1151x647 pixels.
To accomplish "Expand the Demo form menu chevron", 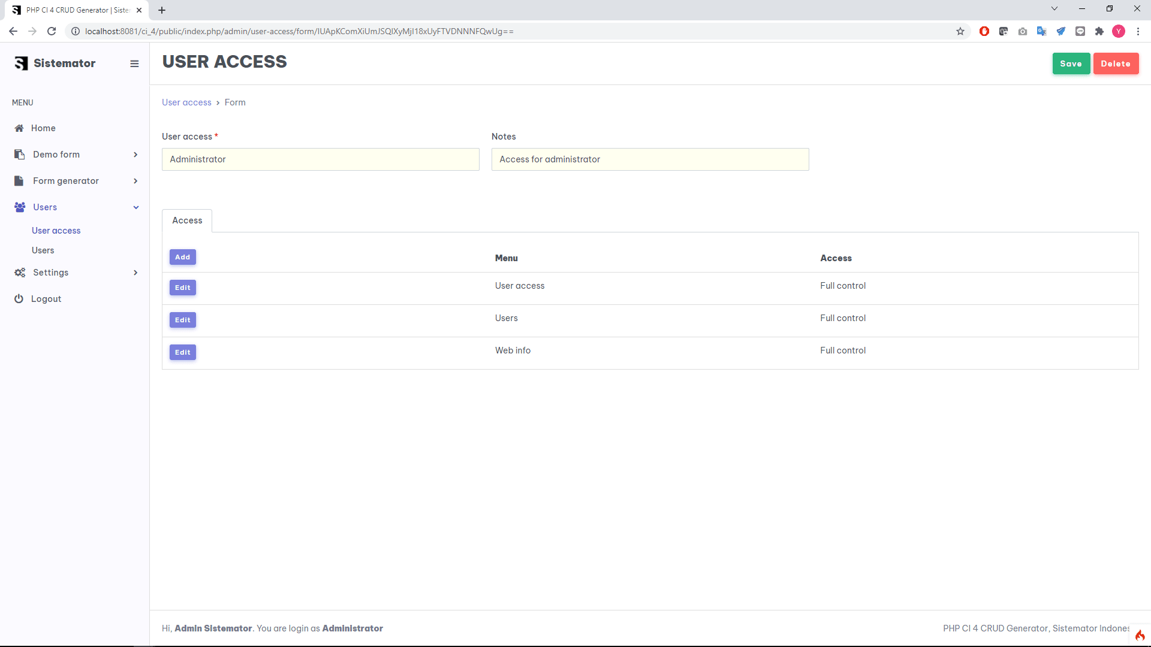I will (x=135, y=155).
